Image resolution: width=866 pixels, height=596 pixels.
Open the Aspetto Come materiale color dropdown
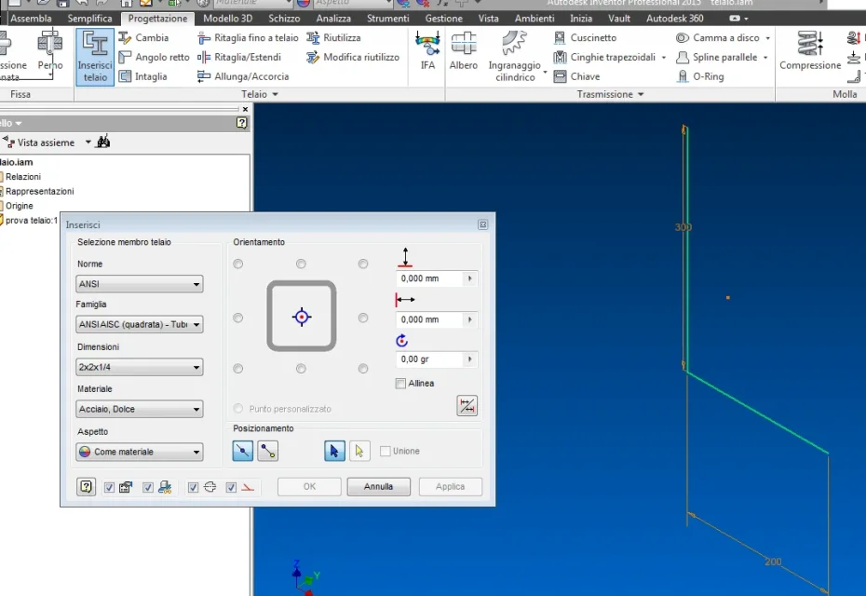(x=139, y=452)
